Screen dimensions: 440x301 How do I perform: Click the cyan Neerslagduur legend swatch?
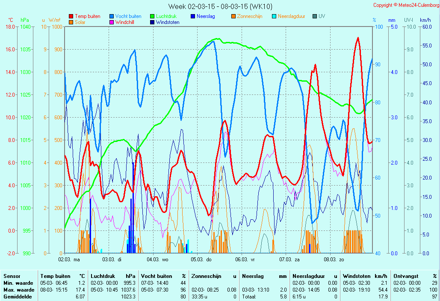274,16
